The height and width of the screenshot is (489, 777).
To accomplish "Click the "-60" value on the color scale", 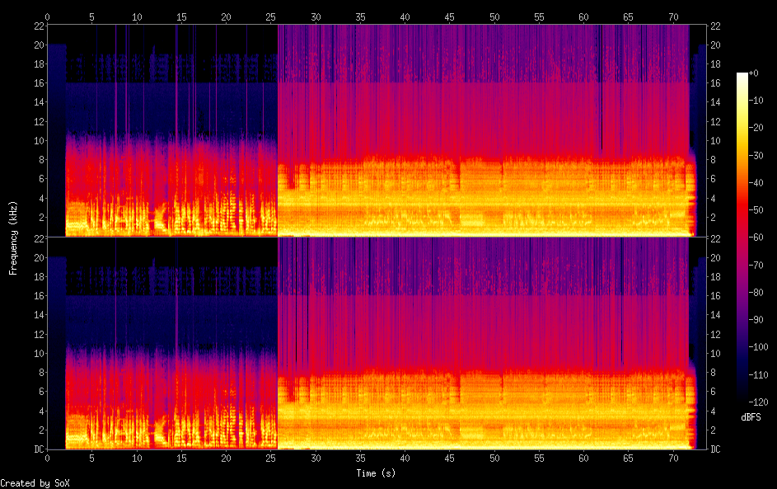I will [x=756, y=237].
